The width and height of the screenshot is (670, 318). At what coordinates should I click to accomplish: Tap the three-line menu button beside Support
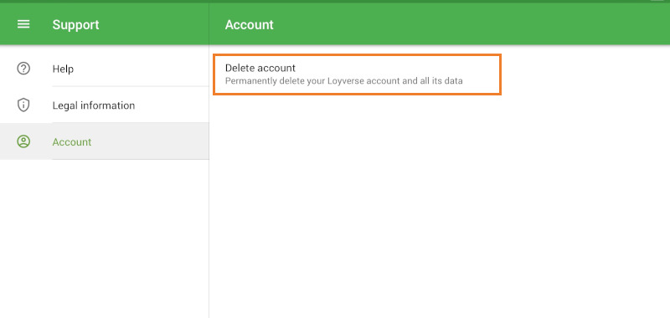(23, 24)
